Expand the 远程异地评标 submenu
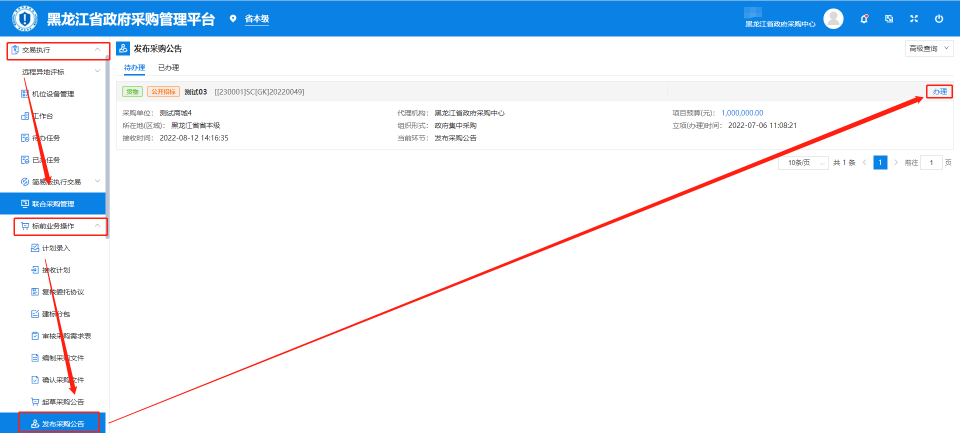 tap(97, 71)
